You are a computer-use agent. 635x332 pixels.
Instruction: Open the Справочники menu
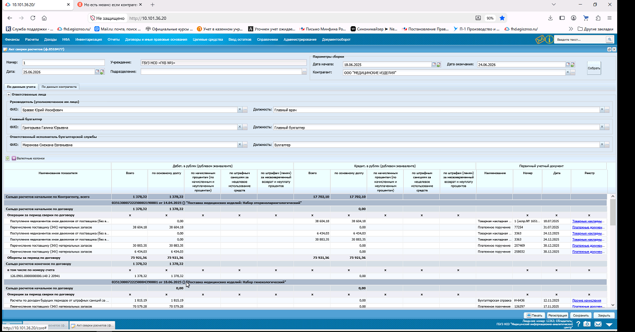pyautogui.click(x=268, y=39)
